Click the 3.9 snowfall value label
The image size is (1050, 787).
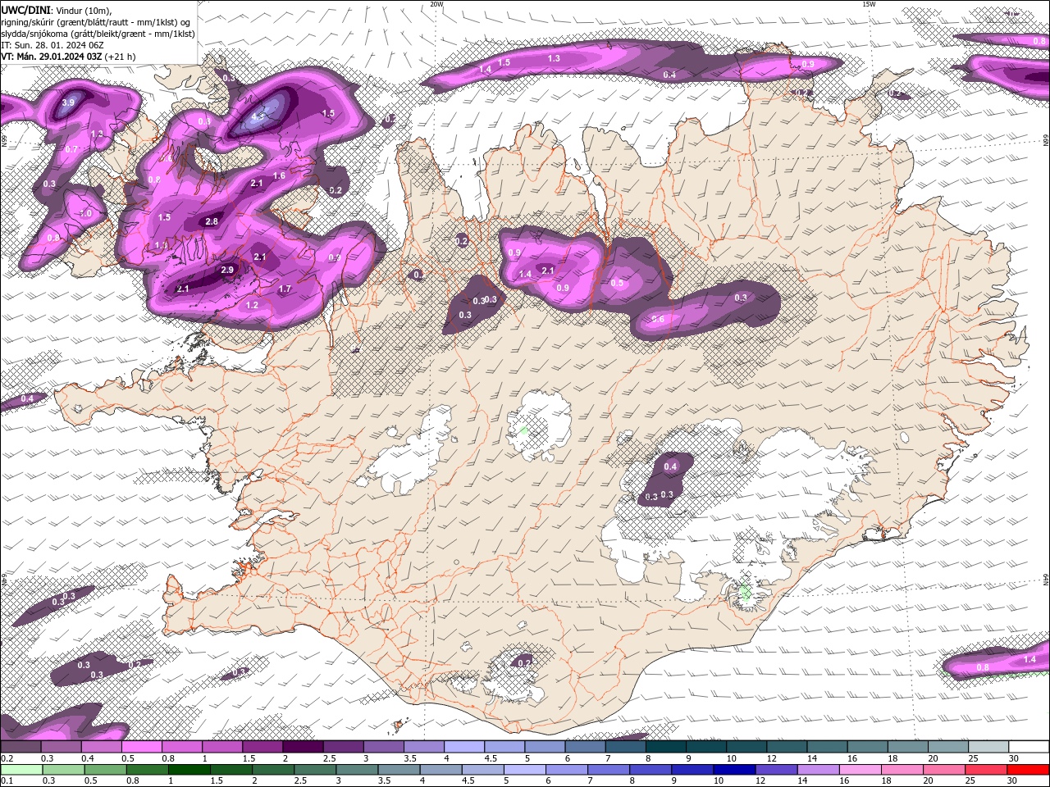pos(68,102)
